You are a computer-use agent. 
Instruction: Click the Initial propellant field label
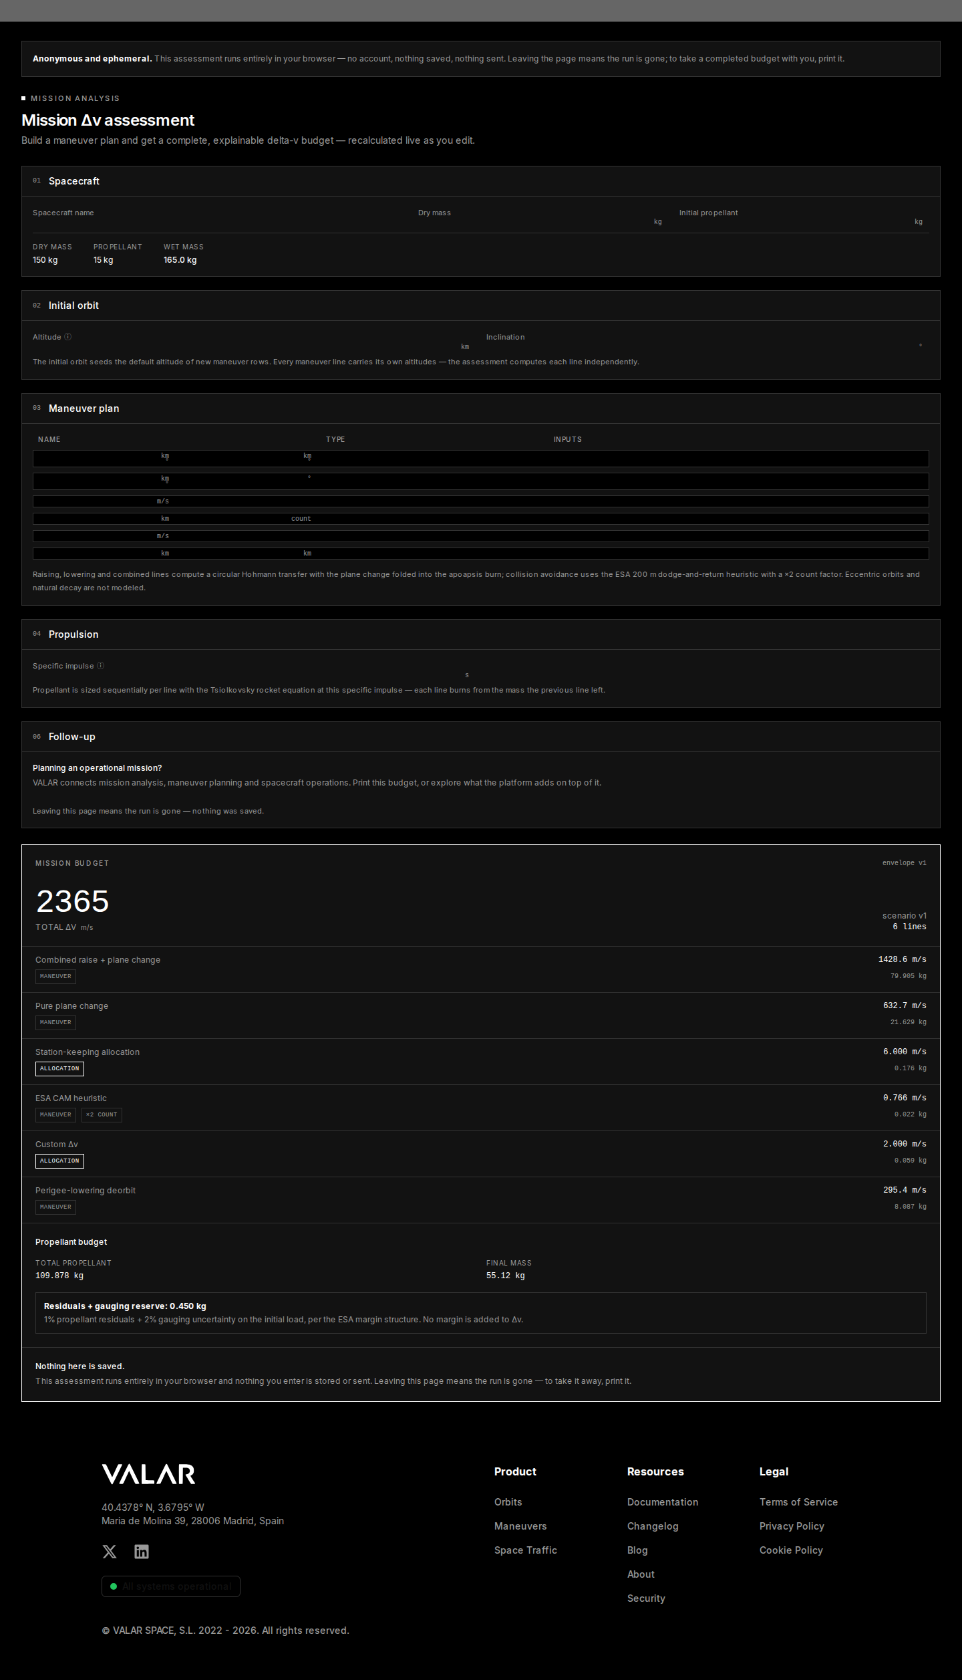(x=709, y=213)
